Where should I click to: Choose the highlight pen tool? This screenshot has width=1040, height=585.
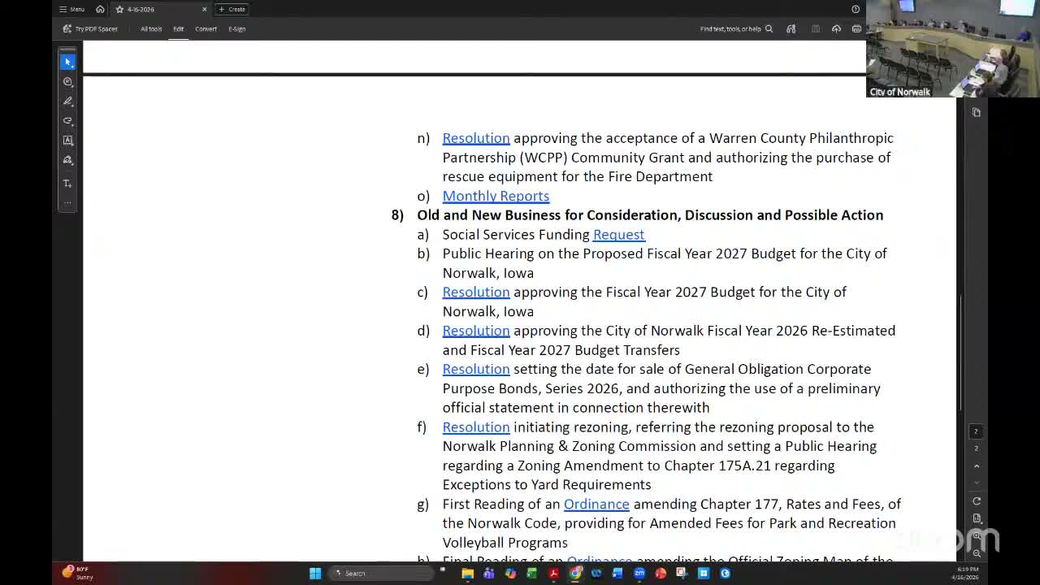[67, 101]
